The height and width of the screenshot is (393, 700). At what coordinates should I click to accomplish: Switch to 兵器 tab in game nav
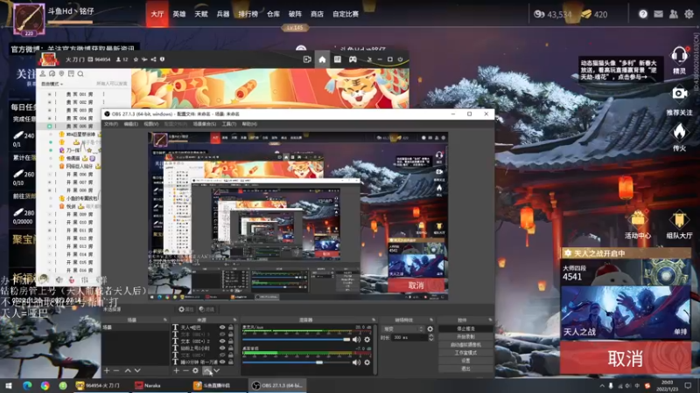click(223, 14)
